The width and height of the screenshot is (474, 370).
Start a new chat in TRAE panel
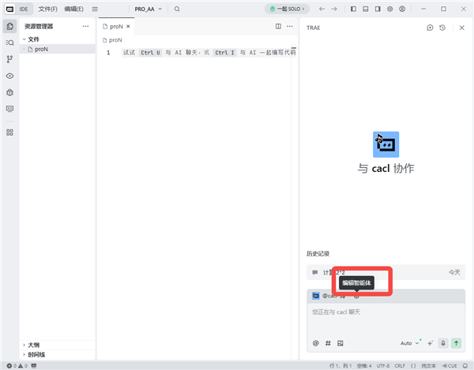point(430,28)
